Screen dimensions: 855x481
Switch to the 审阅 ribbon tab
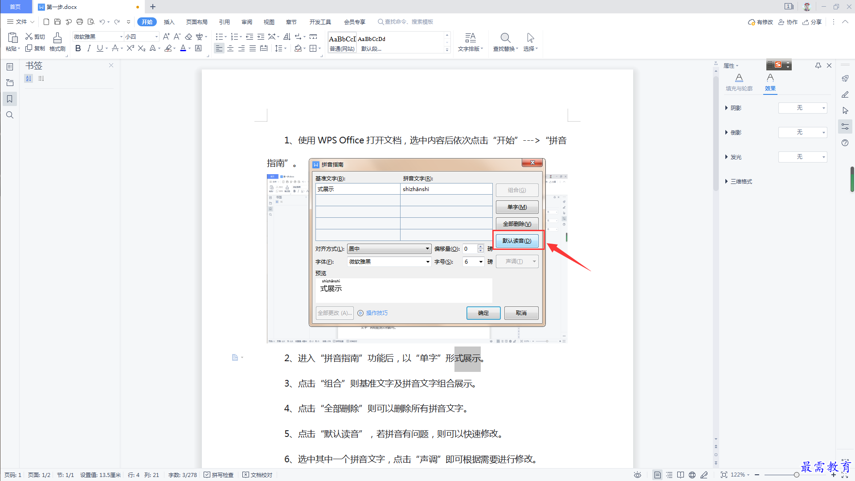[247, 22]
